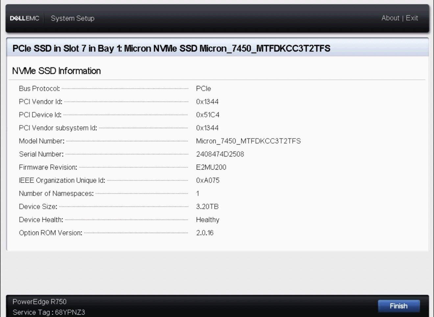Select the serial number 2408474D2508
Viewport: 434px width, 317px height.
(220, 154)
